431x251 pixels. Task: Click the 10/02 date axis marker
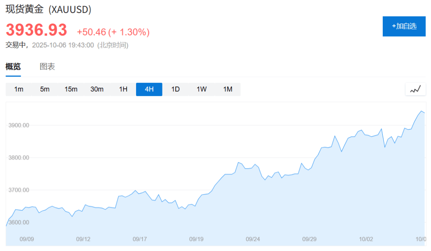click(366, 239)
